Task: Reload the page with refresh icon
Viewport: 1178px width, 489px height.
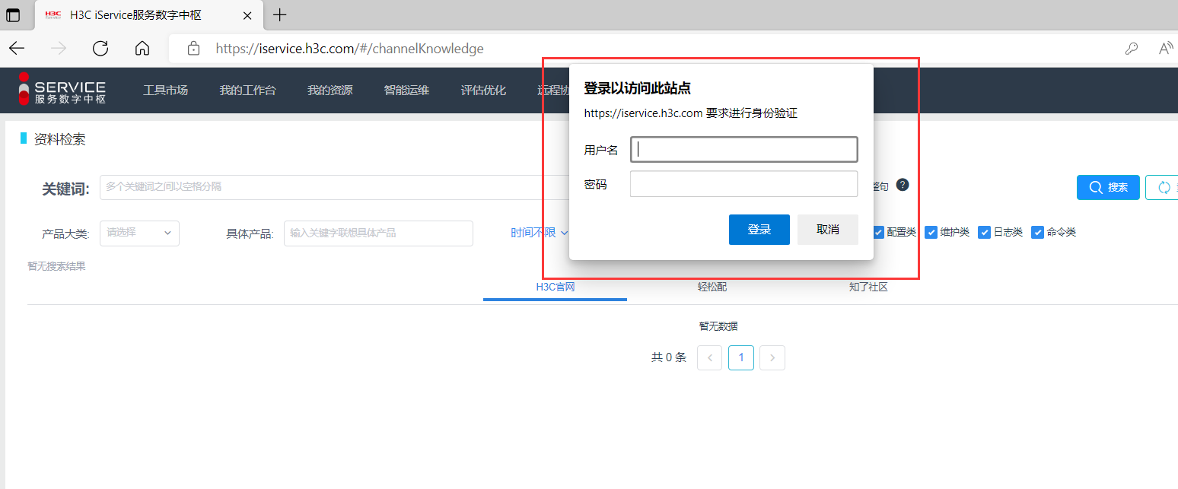Action: [100, 49]
